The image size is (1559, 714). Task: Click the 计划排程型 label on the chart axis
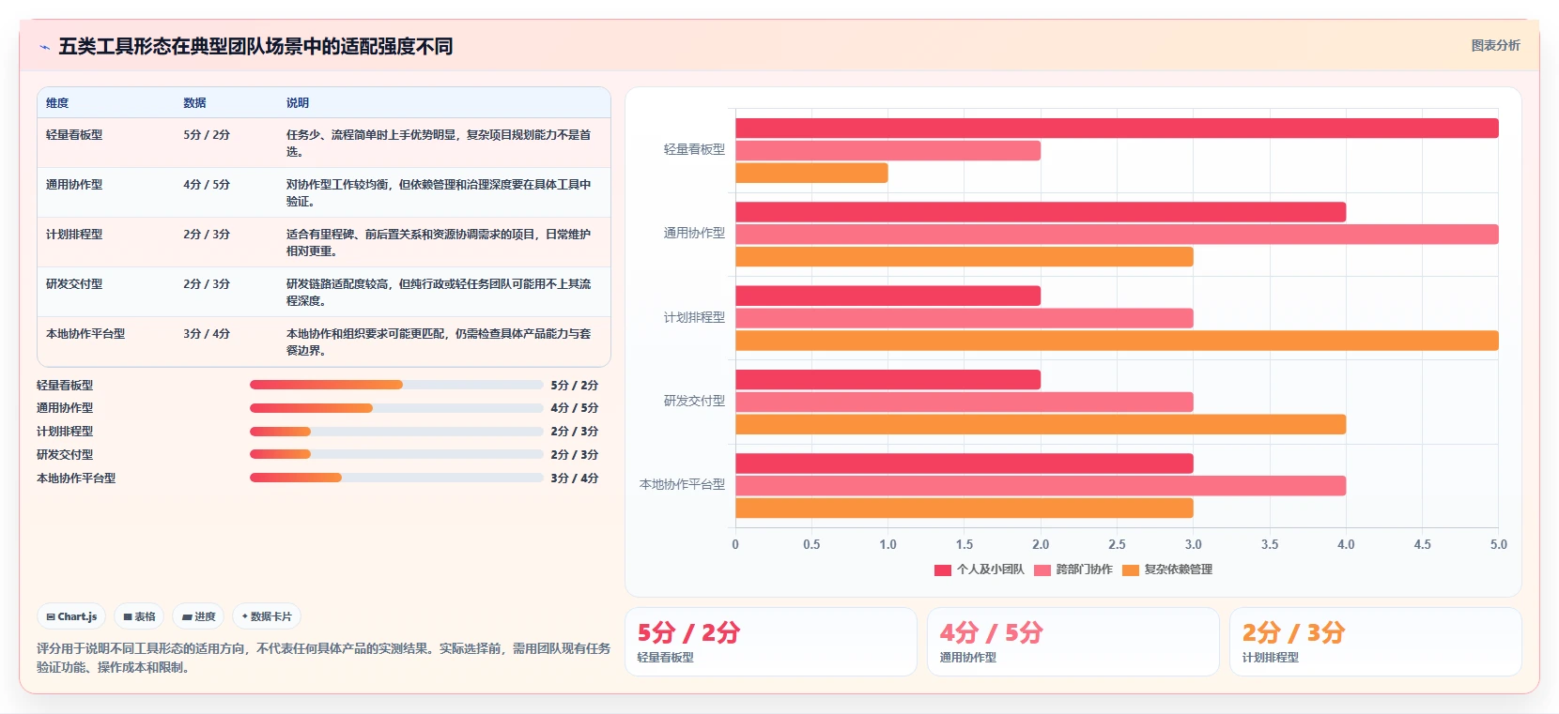click(x=694, y=317)
